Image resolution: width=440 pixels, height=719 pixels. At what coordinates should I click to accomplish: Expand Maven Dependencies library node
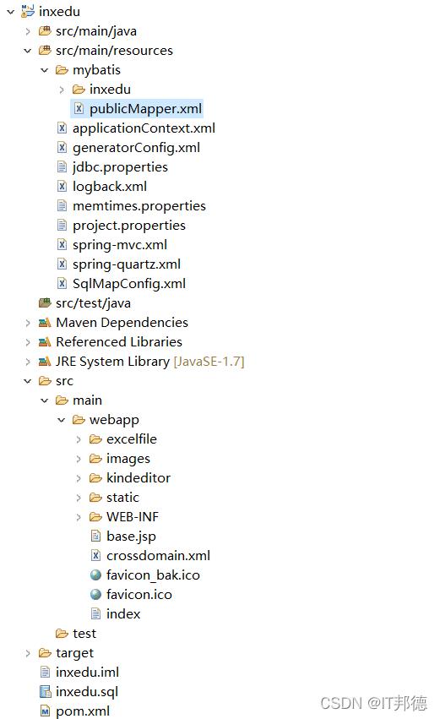coord(28,324)
